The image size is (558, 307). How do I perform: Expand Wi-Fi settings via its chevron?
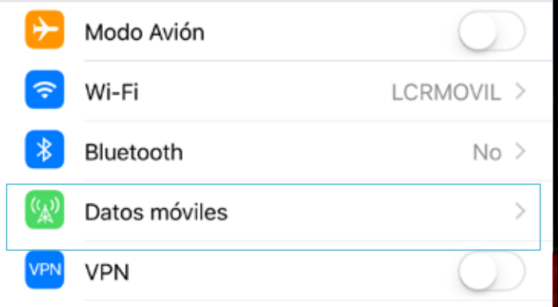[x=521, y=91]
